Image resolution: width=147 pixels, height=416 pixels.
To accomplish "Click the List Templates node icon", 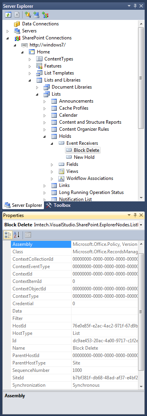I will 39,73.
